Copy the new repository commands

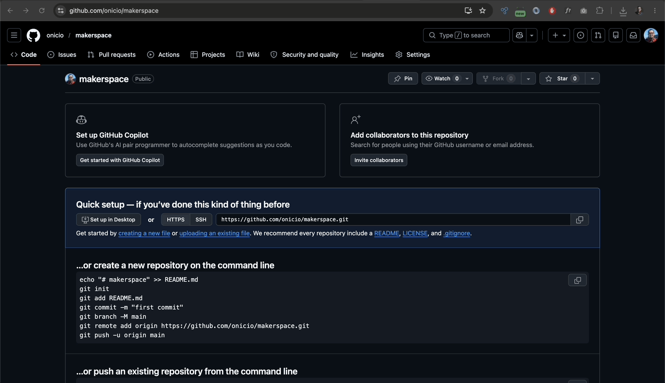coord(577,280)
